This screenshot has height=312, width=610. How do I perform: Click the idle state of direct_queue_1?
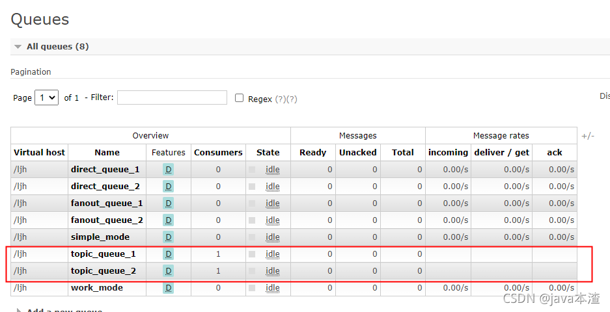pos(272,170)
